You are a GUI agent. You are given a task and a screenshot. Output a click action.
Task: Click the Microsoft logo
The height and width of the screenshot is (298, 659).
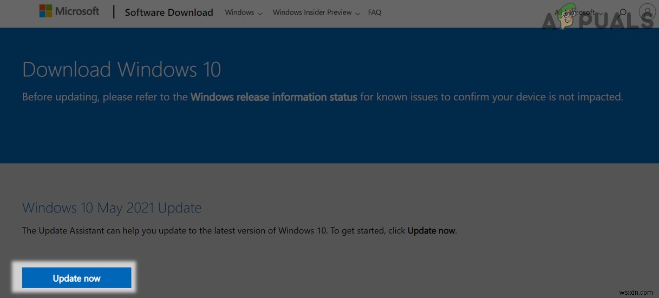coord(69,11)
